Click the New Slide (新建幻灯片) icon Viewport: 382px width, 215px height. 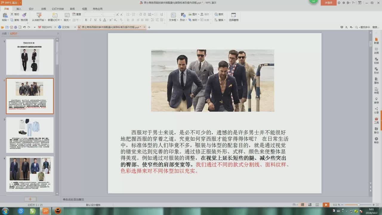[x=55, y=15]
